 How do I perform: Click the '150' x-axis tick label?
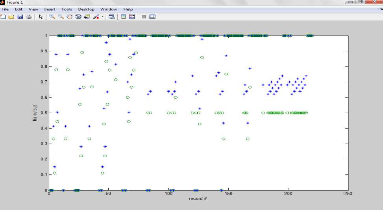coord(228,193)
